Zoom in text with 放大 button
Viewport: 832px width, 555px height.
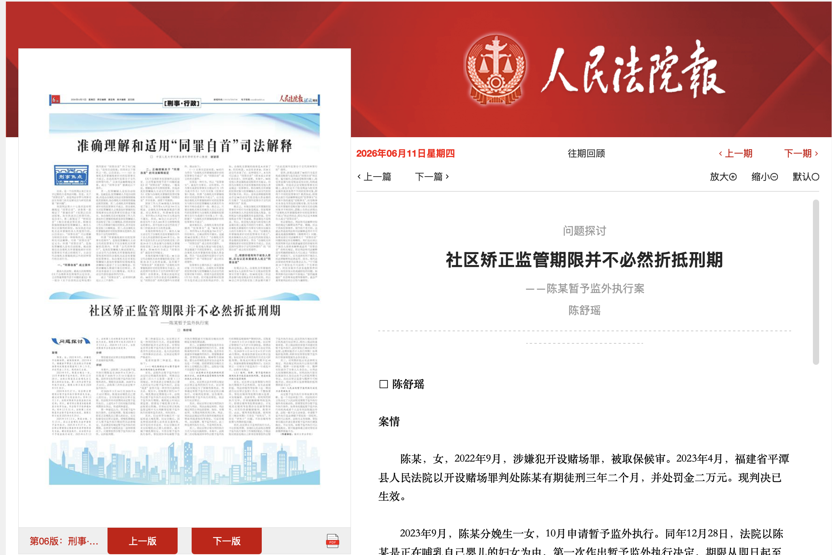723,177
